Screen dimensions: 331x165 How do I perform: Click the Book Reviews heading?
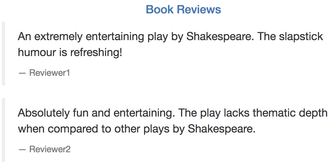[x=183, y=10]
